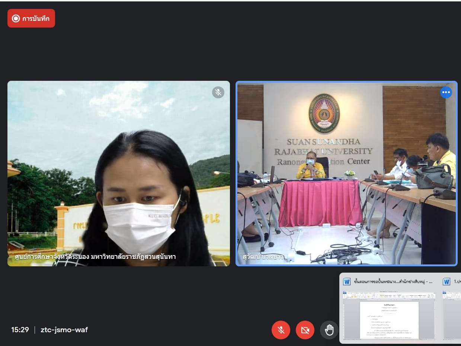Click the meeting code ztc-jsmo-waf
This screenshot has height=346, width=461.
[x=64, y=330]
